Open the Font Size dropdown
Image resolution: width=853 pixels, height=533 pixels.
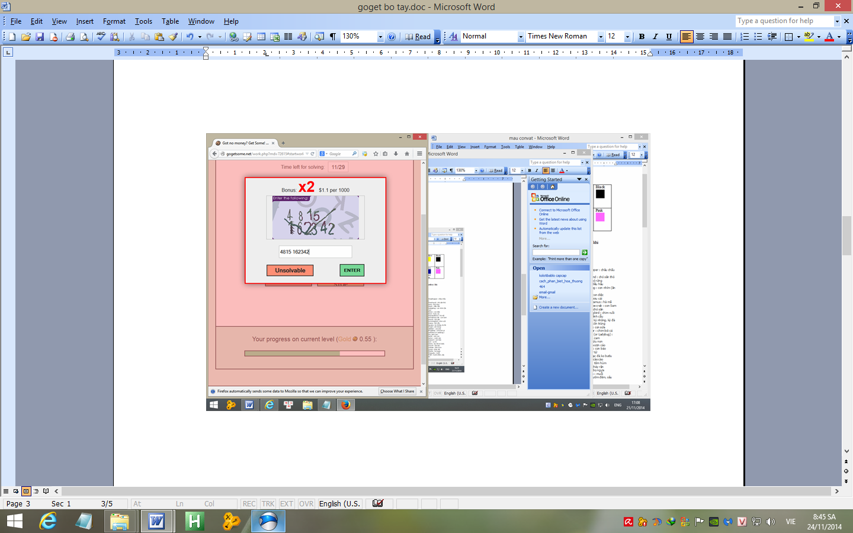click(627, 37)
